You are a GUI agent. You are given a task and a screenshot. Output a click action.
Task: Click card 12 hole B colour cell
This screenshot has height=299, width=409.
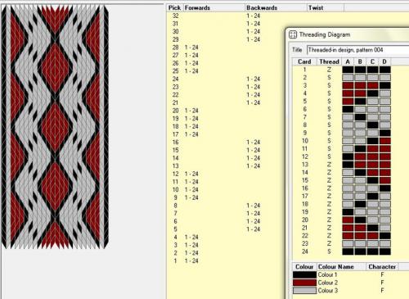[x=360, y=156]
